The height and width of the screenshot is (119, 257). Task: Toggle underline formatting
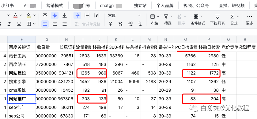point(19,24)
